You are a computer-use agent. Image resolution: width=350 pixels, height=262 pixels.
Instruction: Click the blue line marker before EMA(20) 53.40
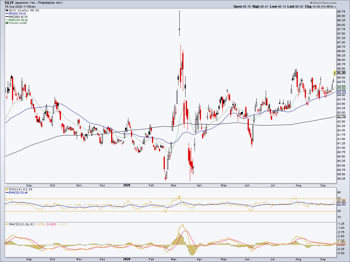click(6, 193)
